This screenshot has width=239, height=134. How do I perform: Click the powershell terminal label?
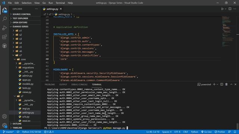tap(204, 84)
